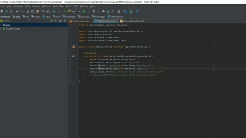Click the Redo arrow icon

point(22,11)
